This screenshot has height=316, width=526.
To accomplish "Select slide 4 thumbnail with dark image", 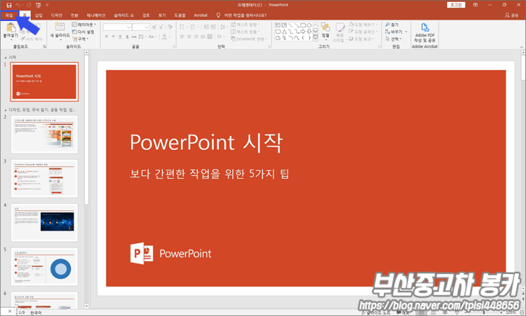I will coord(44,223).
